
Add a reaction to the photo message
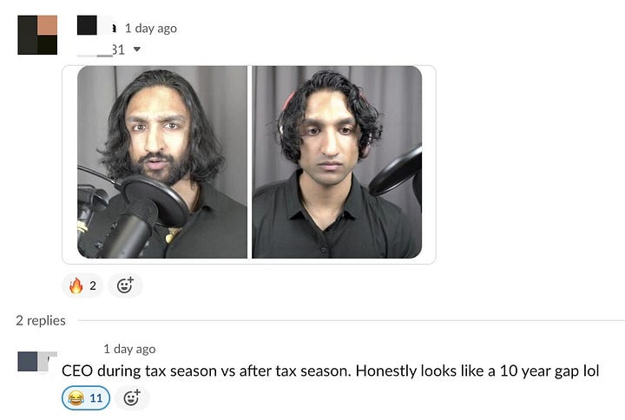point(125,285)
